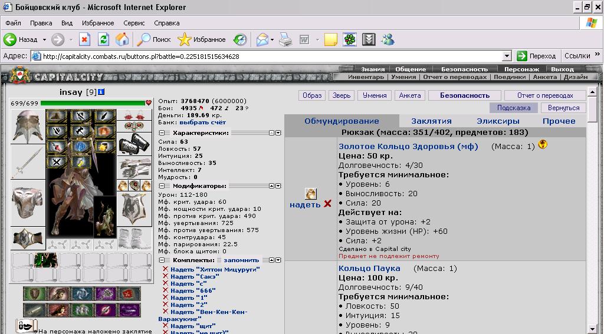The width and height of the screenshot is (604, 334).
Task: Open Поиск search in the toolbar
Action: 154,39
